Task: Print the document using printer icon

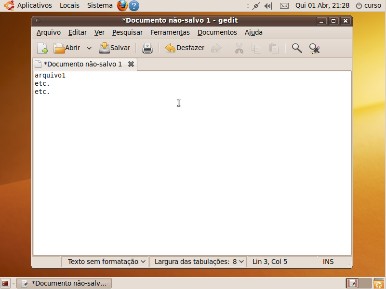Action: (x=147, y=48)
